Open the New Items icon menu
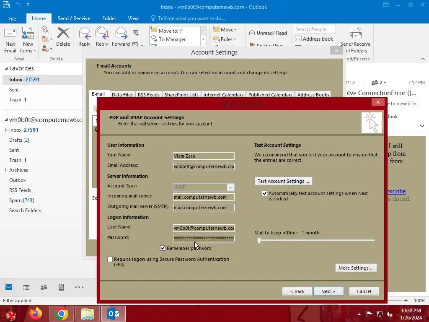Image resolution: width=429 pixels, height=322 pixels. [x=28, y=40]
